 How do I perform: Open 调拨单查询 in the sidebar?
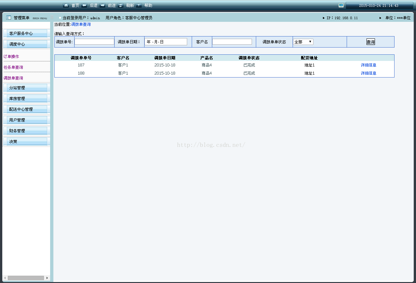click(x=13, y=78)
